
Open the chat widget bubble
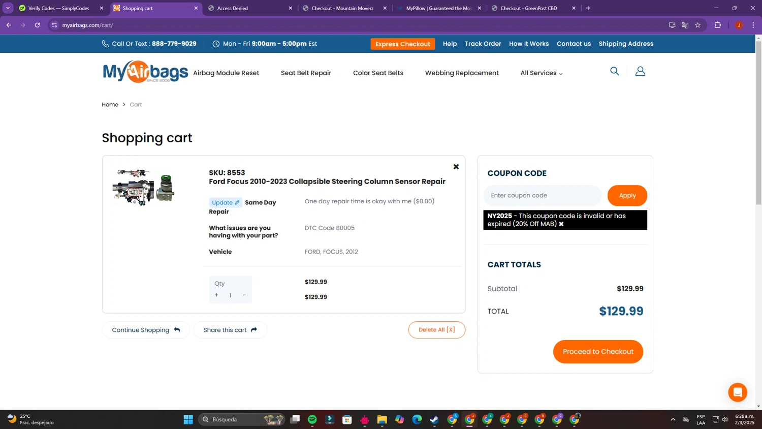(x=737, y=392)
